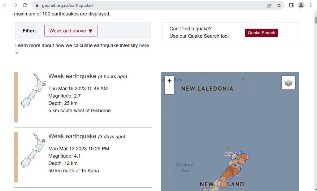This screenshot has width=317, height=191.
Task: Click the map zoom out minus button
Action: (x=169, y=90)
